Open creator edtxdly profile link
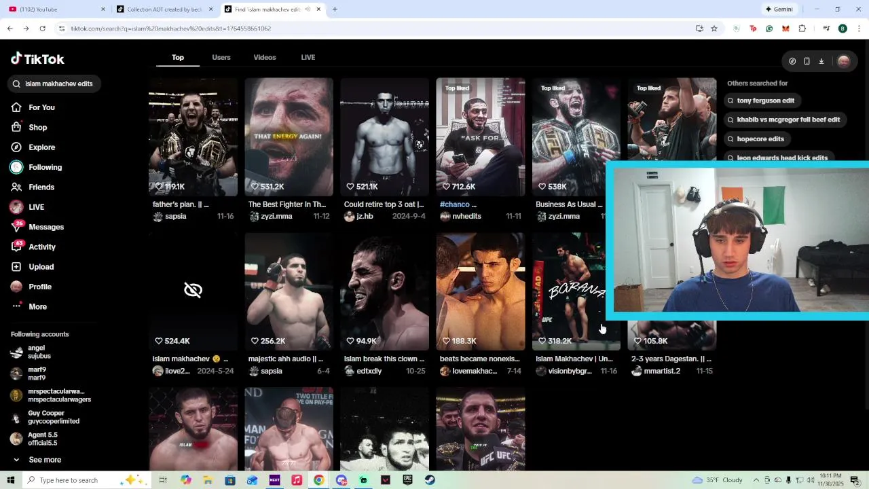Screen dimensions: 869x489 click(363, 372)
